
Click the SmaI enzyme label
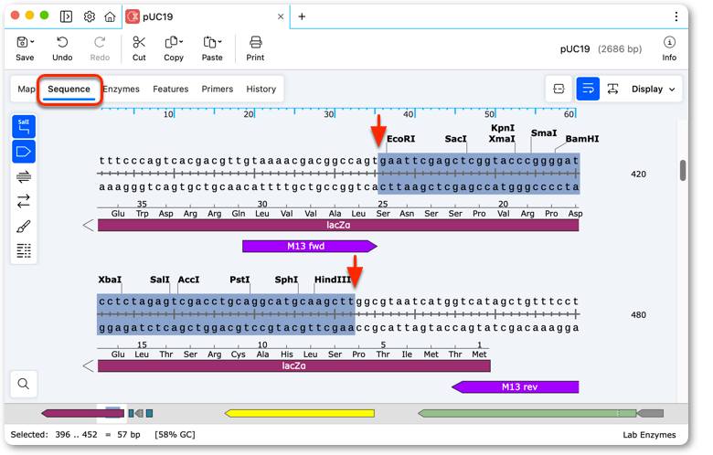coord(544,132)
